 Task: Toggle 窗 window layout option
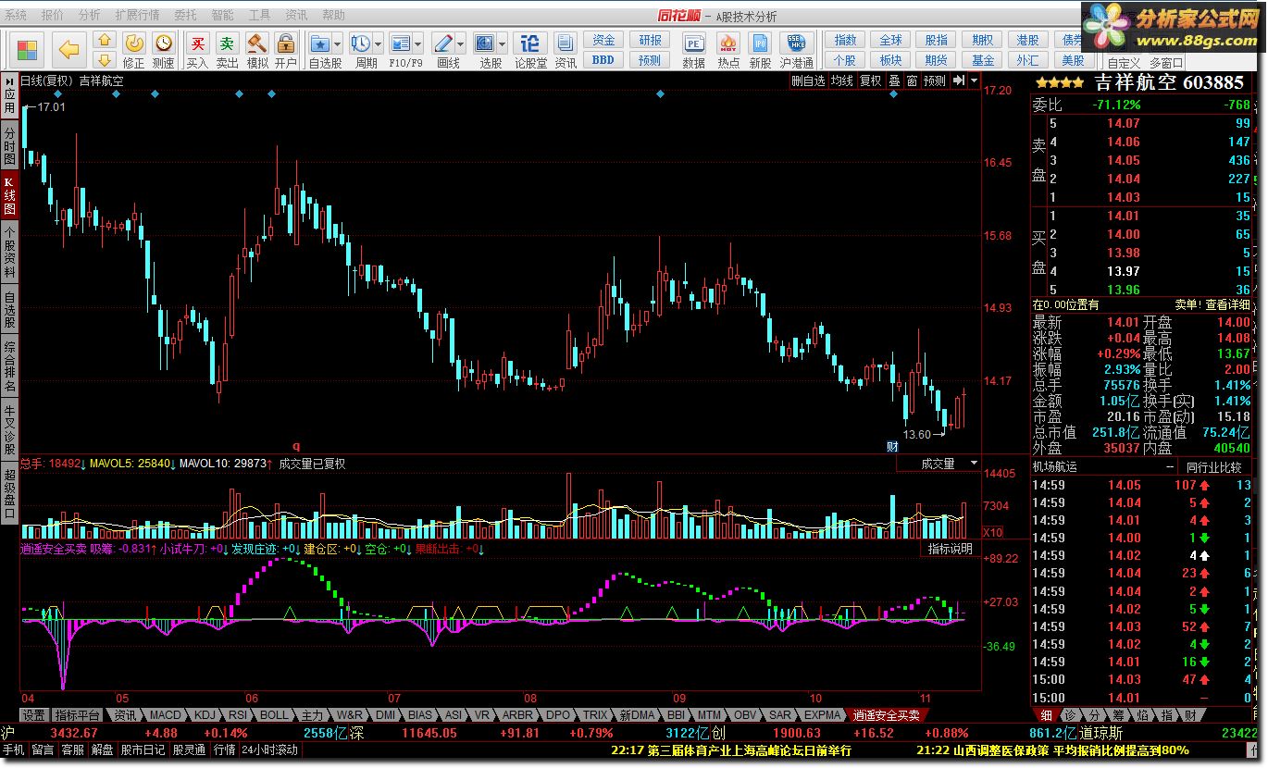pos(912,81)
